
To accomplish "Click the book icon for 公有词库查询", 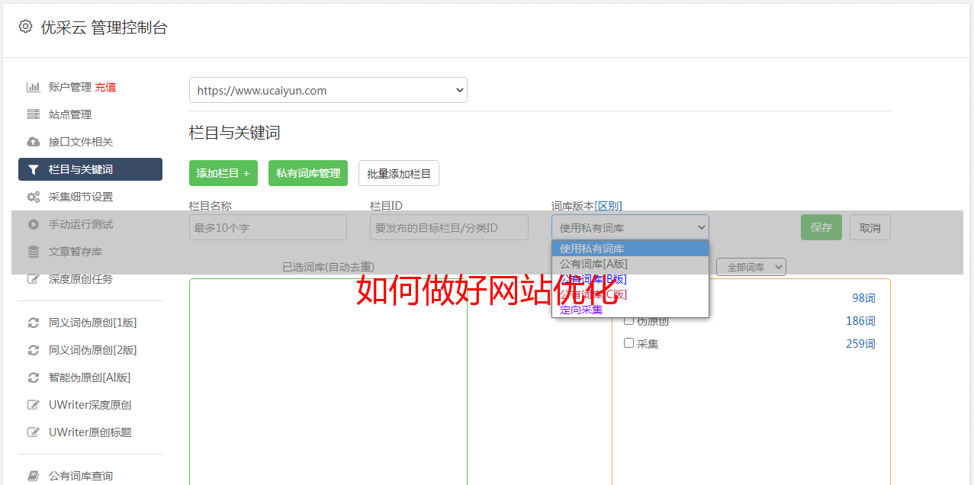I will pyautogui.click(x=33, y=476).
